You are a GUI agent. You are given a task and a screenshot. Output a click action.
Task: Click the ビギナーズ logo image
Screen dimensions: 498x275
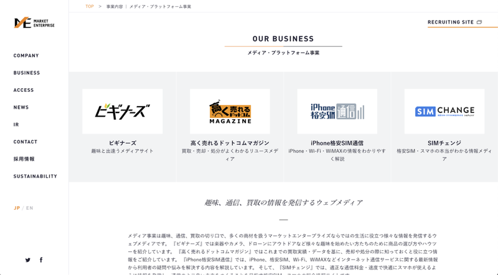point(123,111)
